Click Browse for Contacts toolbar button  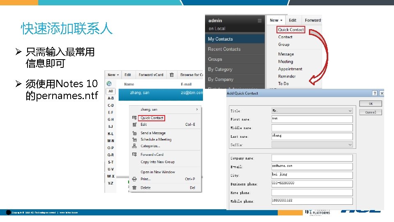click(x=191, y=75)
